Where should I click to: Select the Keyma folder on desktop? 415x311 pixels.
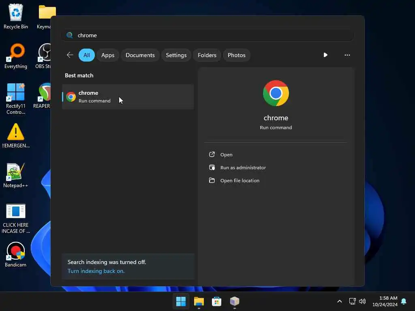45,16
